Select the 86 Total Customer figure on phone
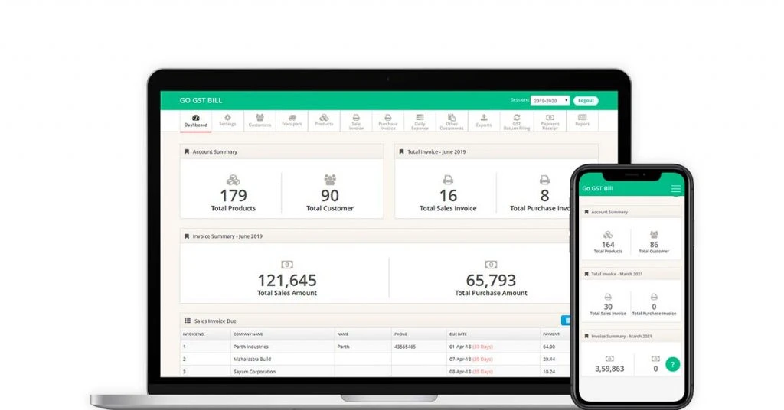Screen dimensions: 784x410 (654, 245)
